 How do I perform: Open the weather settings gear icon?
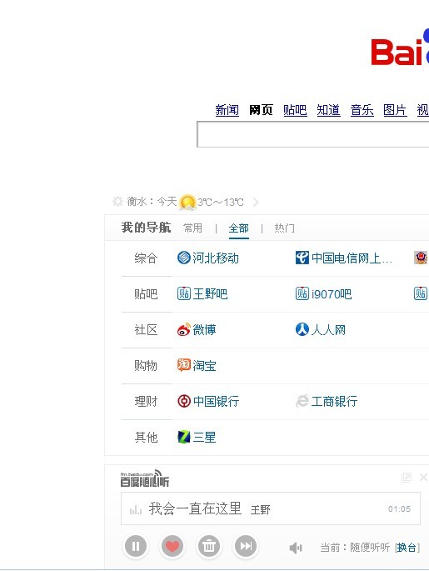click(x=117, y=201)
